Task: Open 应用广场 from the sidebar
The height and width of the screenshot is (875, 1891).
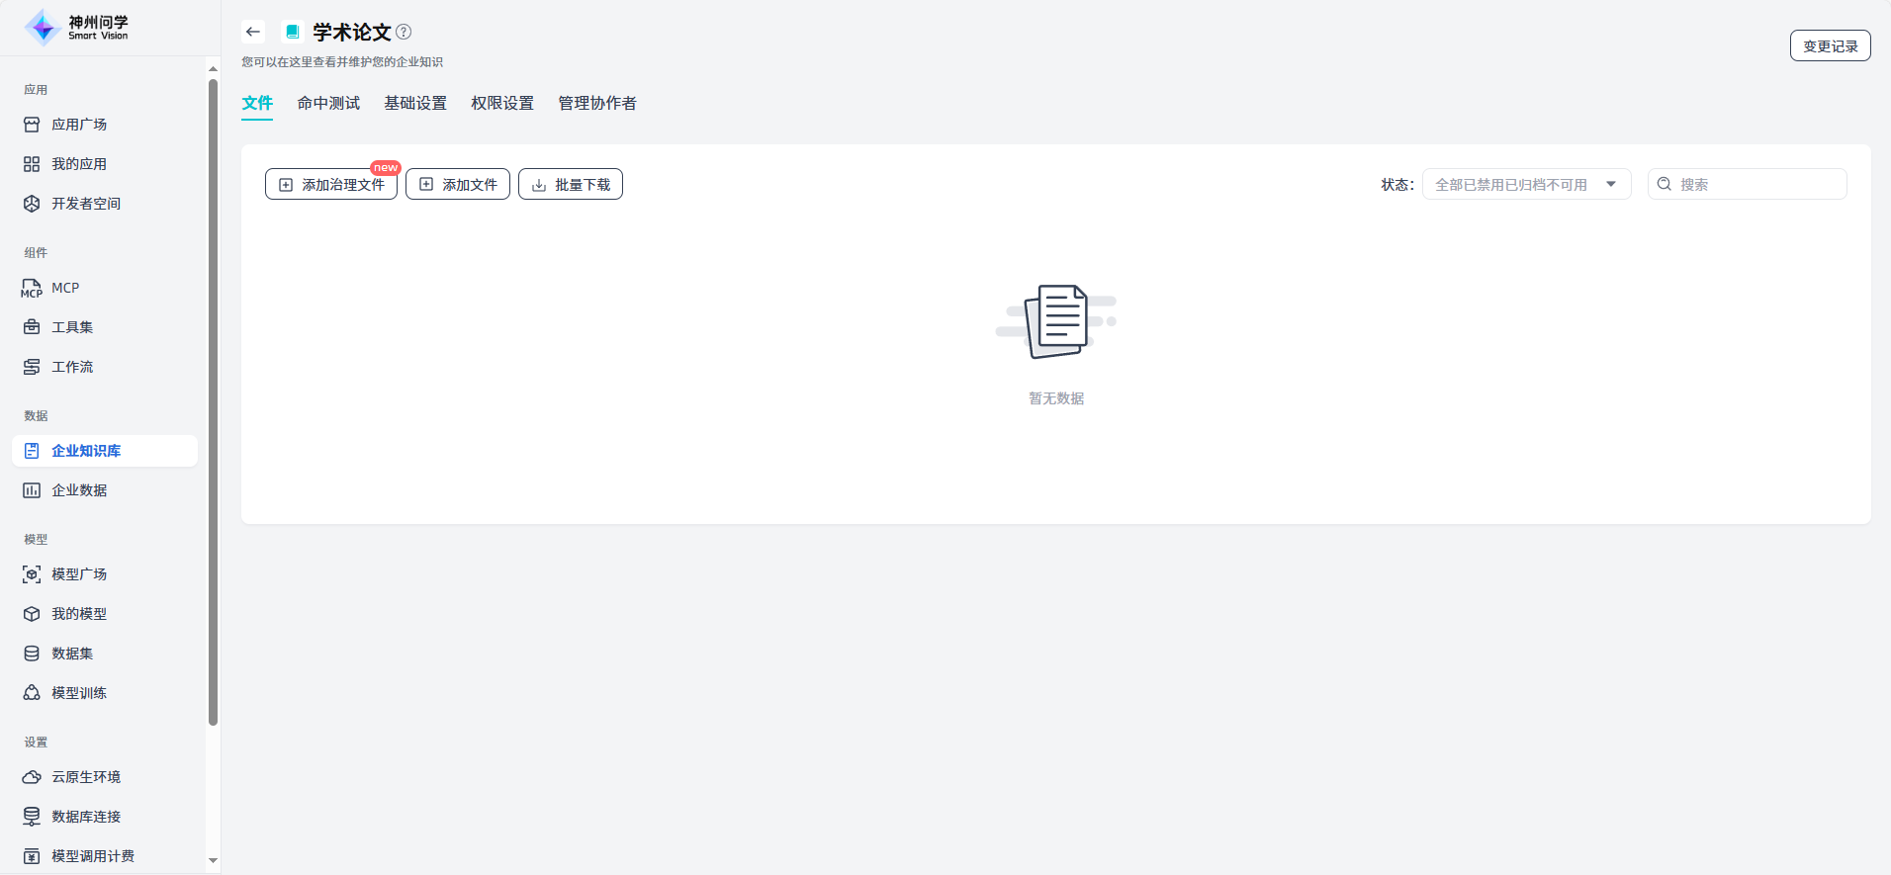Action: [x=79, y=125]
